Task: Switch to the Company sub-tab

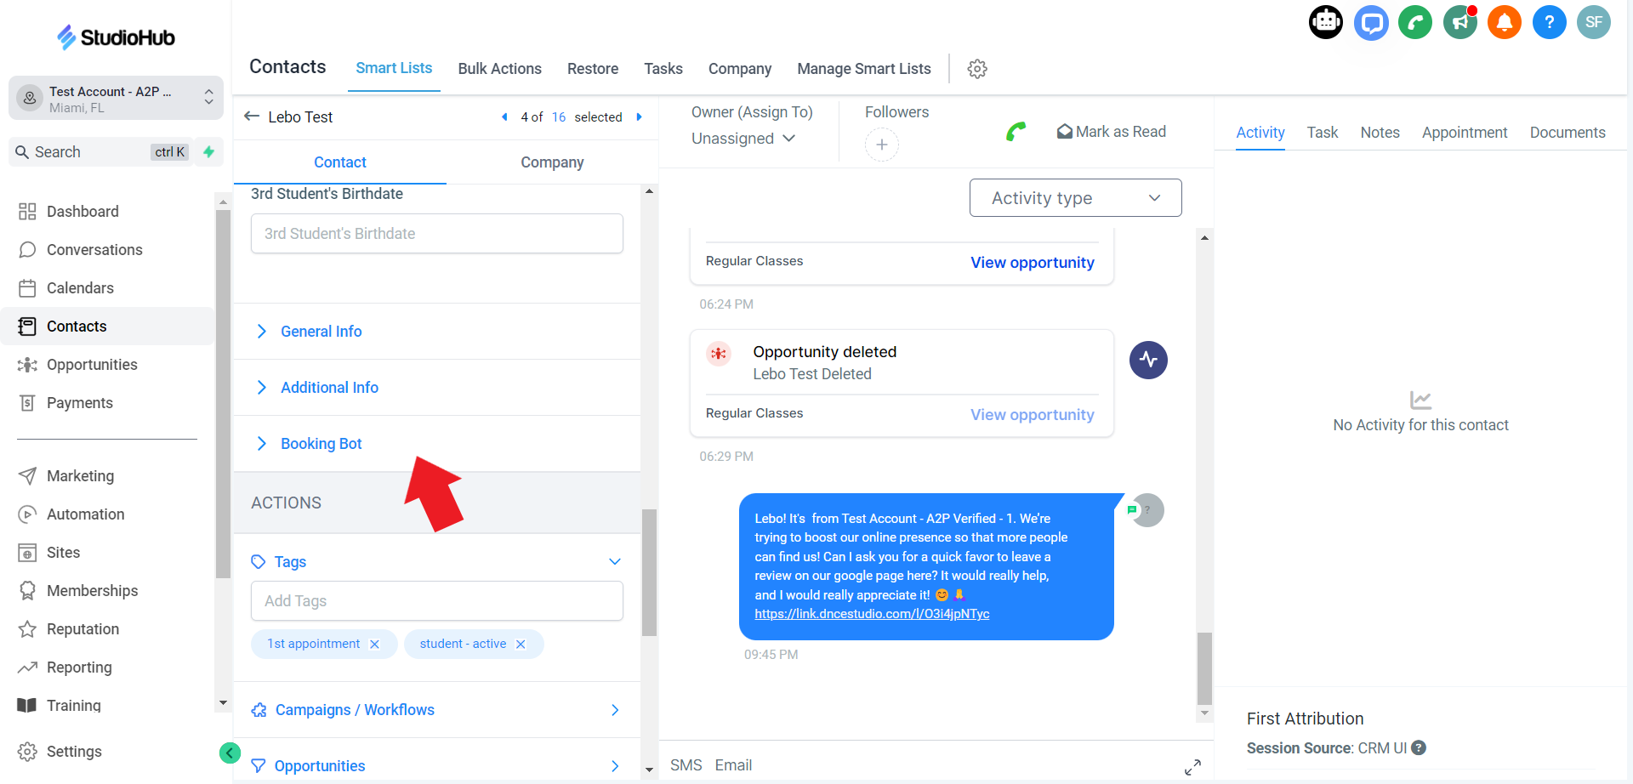Action: pos(552,162)
